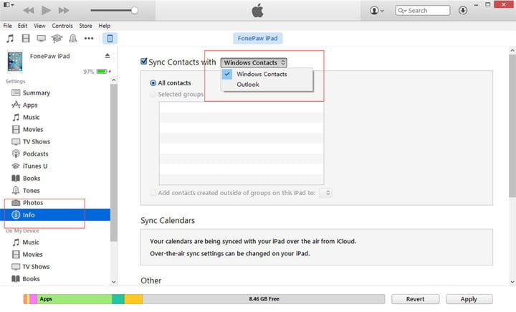The image size is (516, 312).
Task: Open the Edit menu
Action: (x=22, y=26)
